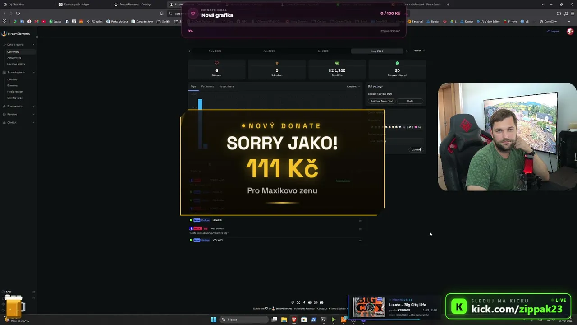Mute the chat bot
Screen dimensions: 577x325
(x=410, y=101)
